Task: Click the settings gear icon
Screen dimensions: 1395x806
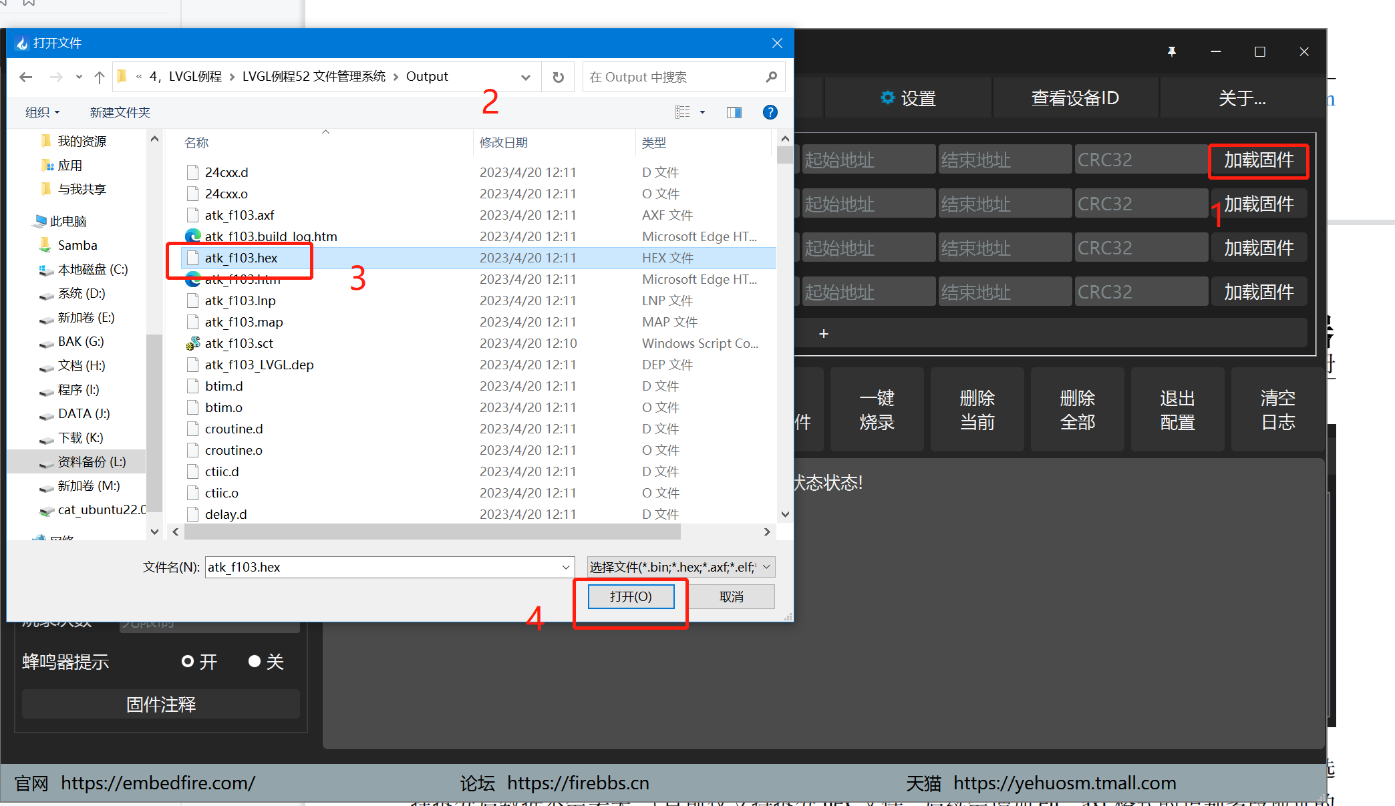Action: coord(887,97)
